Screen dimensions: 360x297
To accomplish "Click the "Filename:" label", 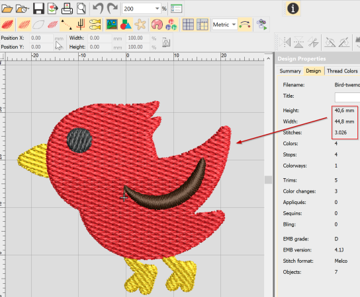I will coord(294,84).
